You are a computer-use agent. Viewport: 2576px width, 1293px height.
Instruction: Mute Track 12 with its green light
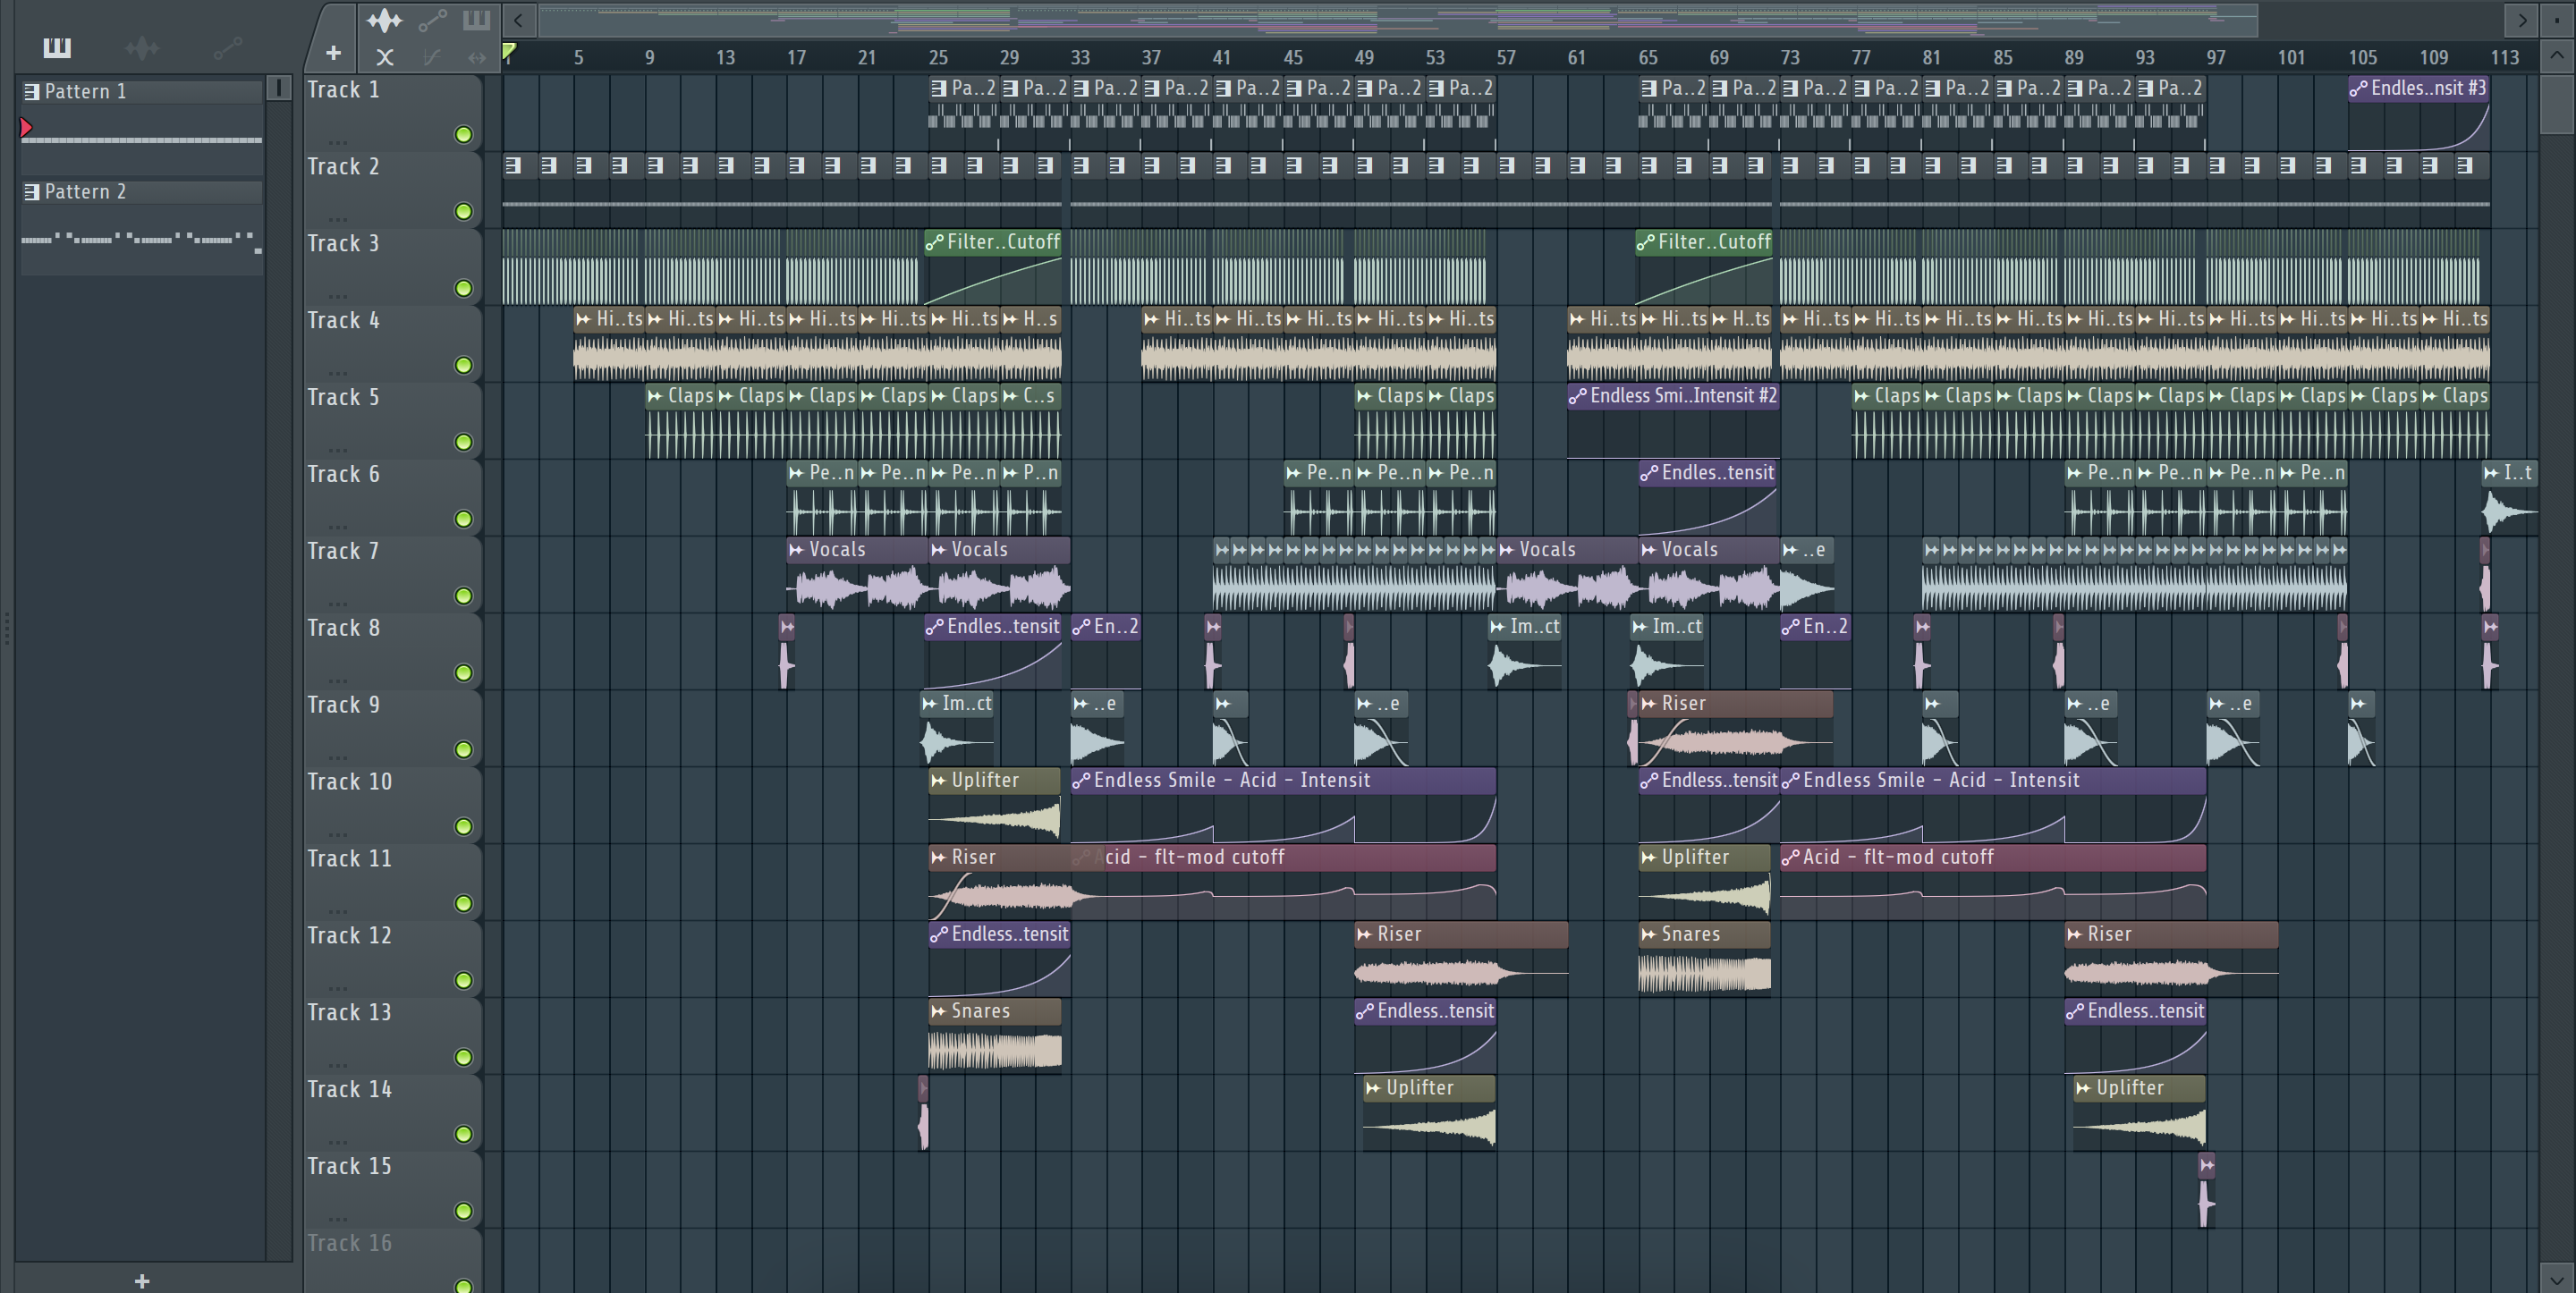pyautogui.click(x=463, y=980)
